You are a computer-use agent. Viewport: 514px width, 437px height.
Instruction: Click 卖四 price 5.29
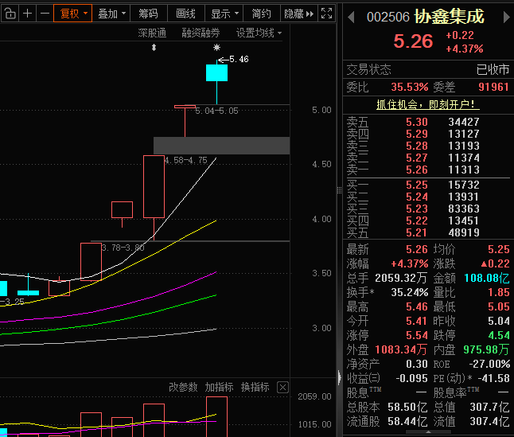[x=417, y=134]
